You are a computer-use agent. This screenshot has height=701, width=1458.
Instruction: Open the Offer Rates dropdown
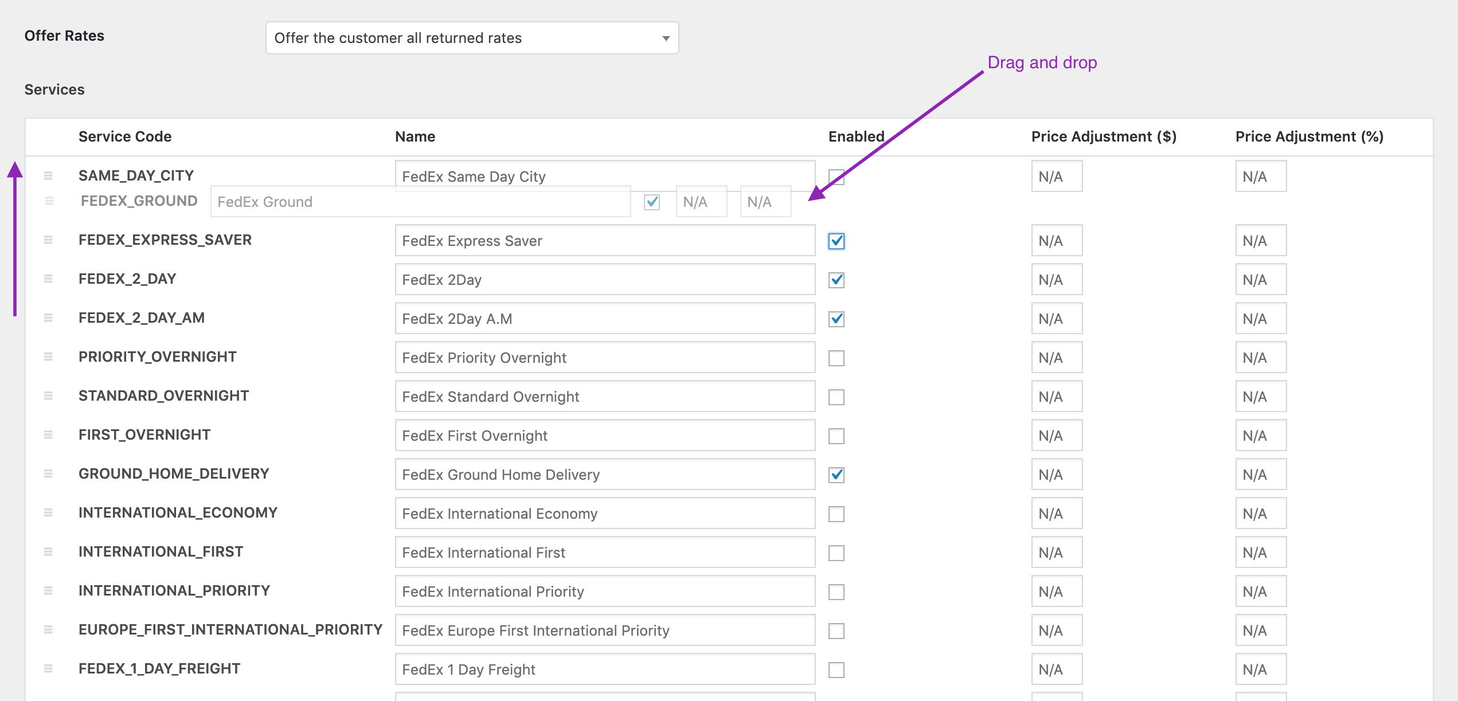472,38
